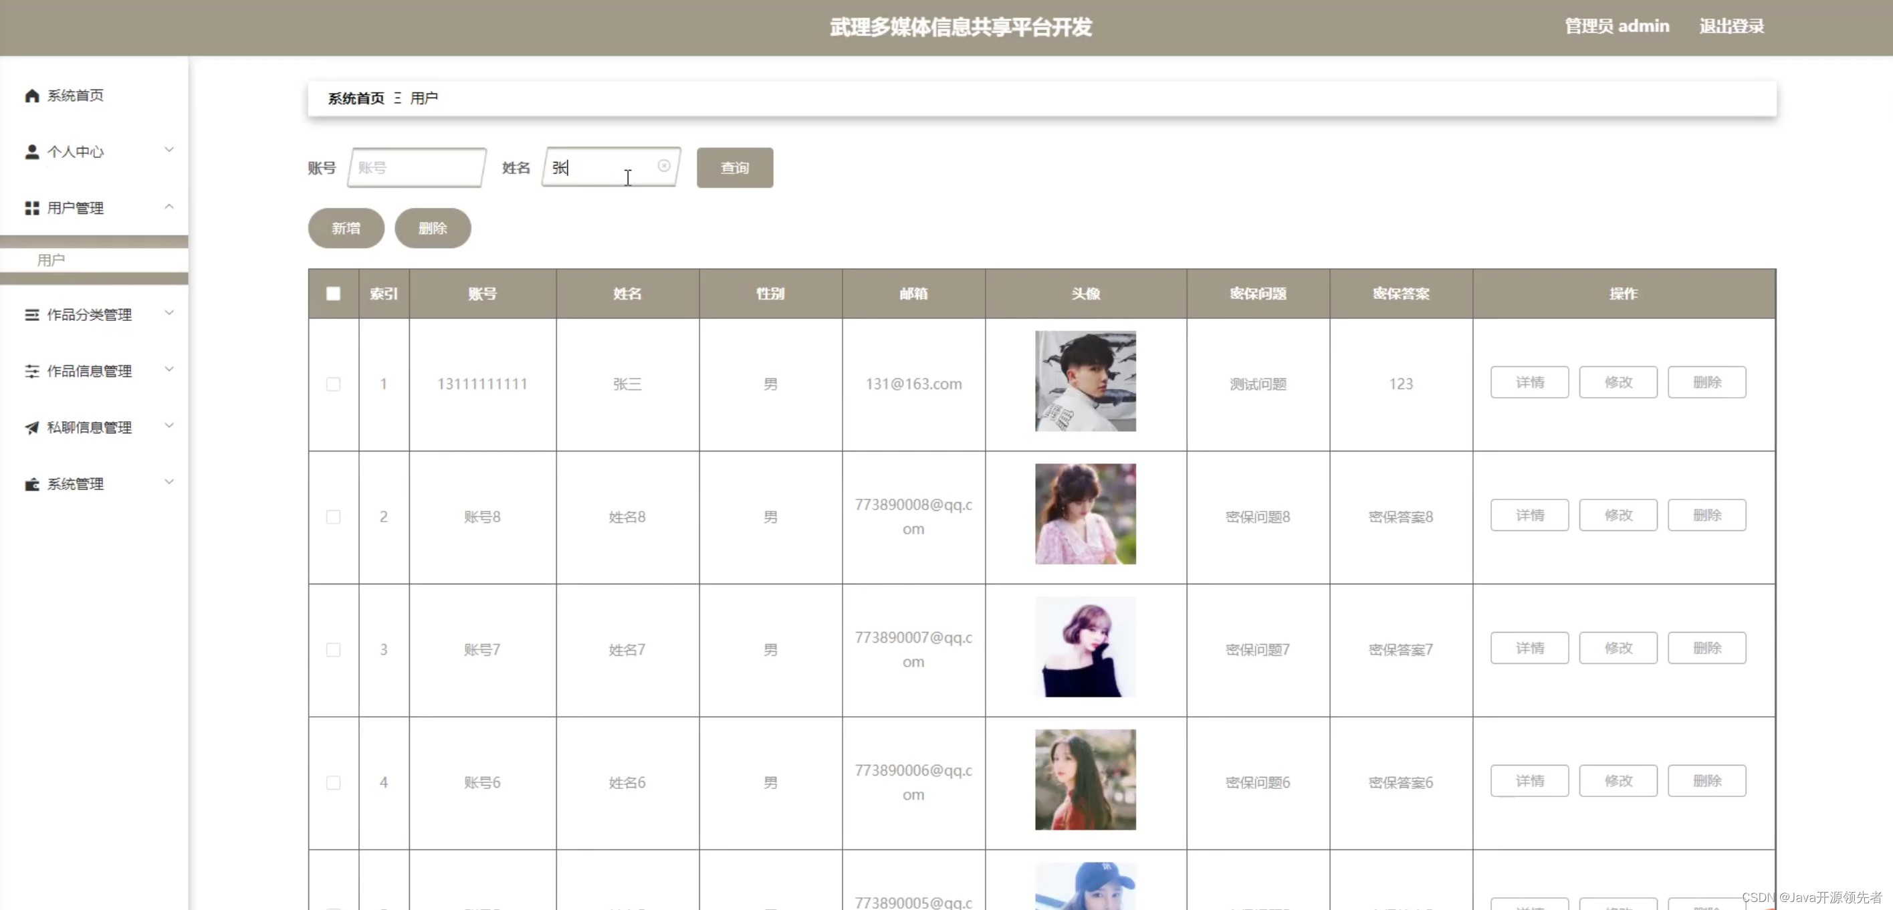Clear the 姓名 field with the x icon
The width and height of the screenshot is (1893, 910).
click(663, 166)
